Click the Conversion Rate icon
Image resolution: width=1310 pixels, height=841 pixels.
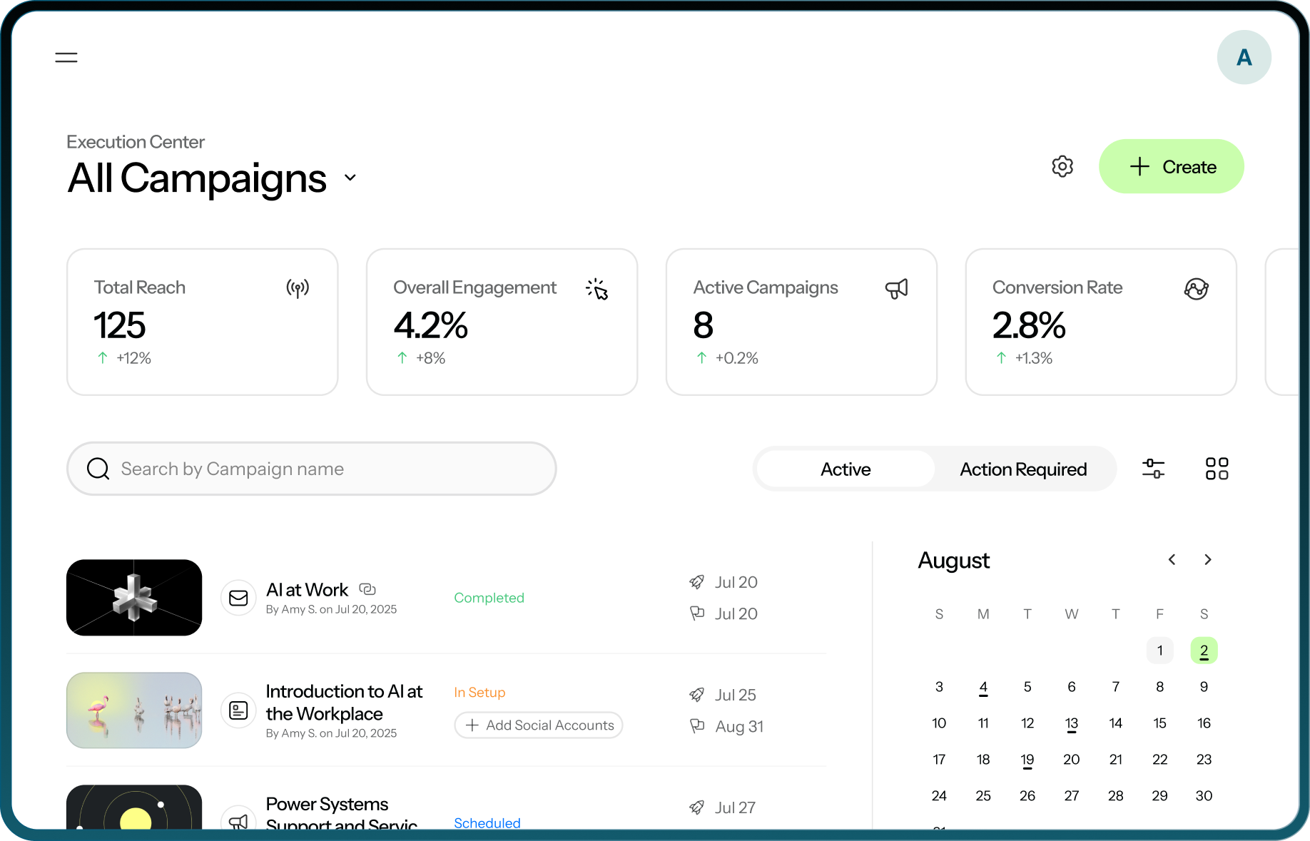tap(1197, 288)
